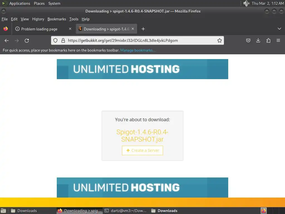The width and height of the screenshot is (285, 214).
Task: Click the top Unlimited Hosting banner
Action: pyautogui.click(x=142, y=69)
